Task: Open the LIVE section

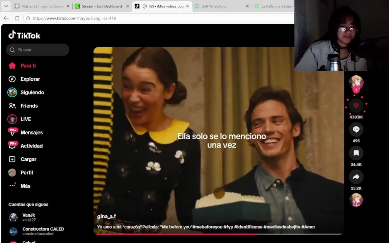Action: coord(26,119)
